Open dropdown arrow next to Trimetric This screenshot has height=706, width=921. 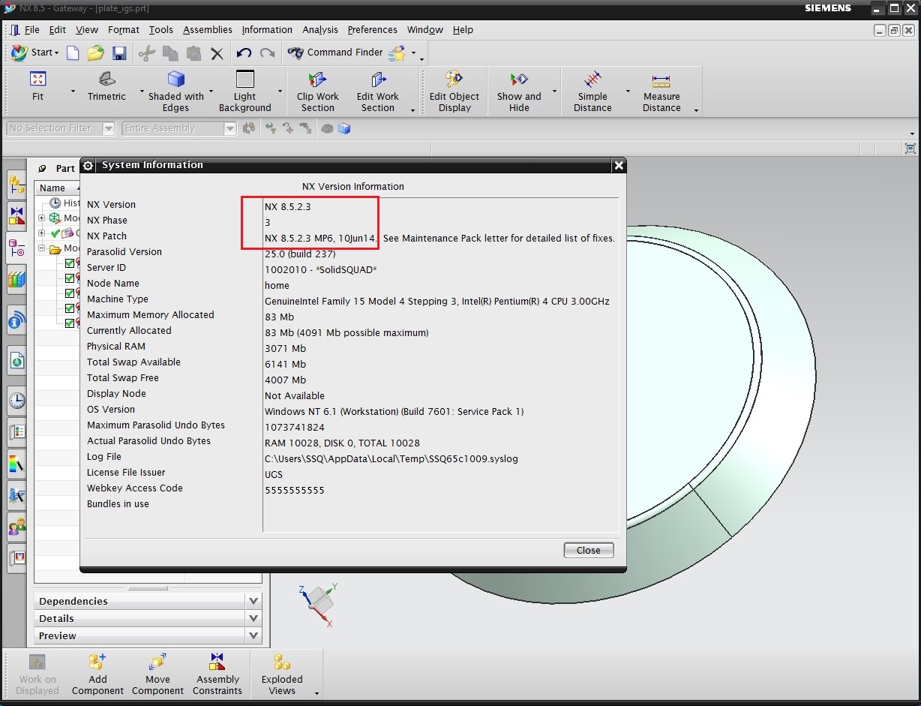[142, 92]
